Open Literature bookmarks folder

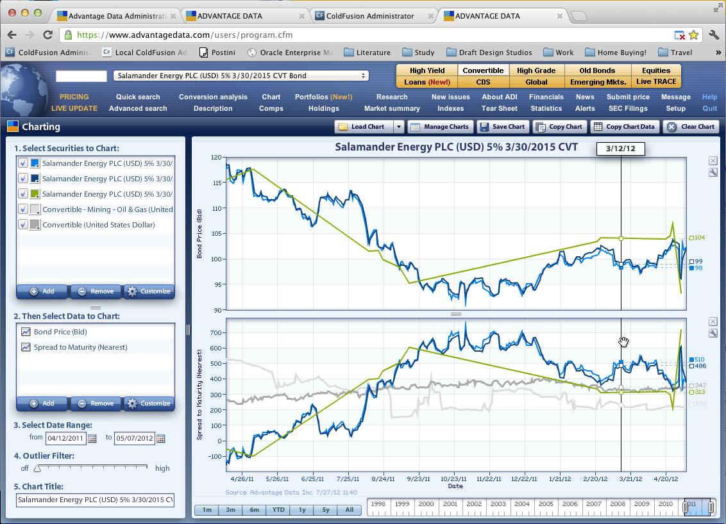click(367, 53)
